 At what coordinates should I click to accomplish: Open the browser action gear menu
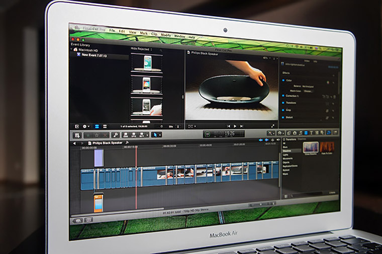(x=86, y=127)
